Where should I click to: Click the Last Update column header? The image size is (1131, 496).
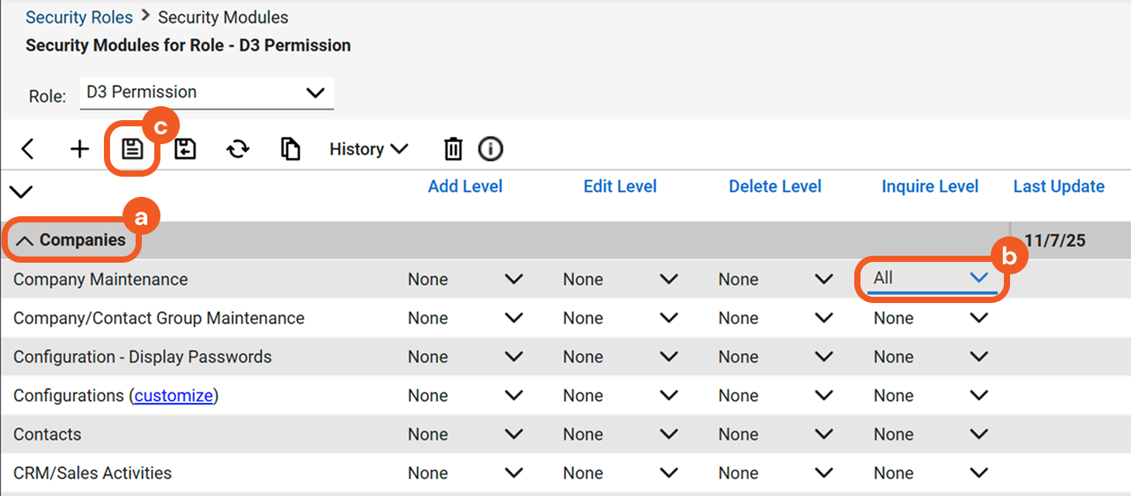pos(1058,187)
